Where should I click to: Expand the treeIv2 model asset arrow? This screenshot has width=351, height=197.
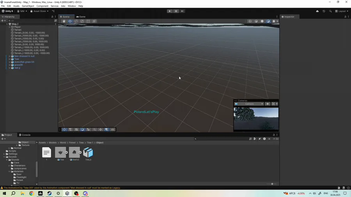[80, 153]
